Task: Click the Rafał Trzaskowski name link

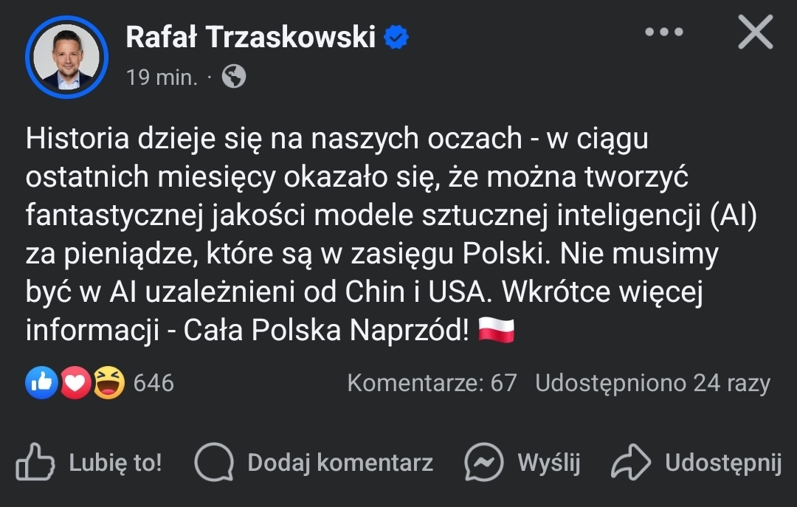Action: pyautogui.click(x=251, y=37)
